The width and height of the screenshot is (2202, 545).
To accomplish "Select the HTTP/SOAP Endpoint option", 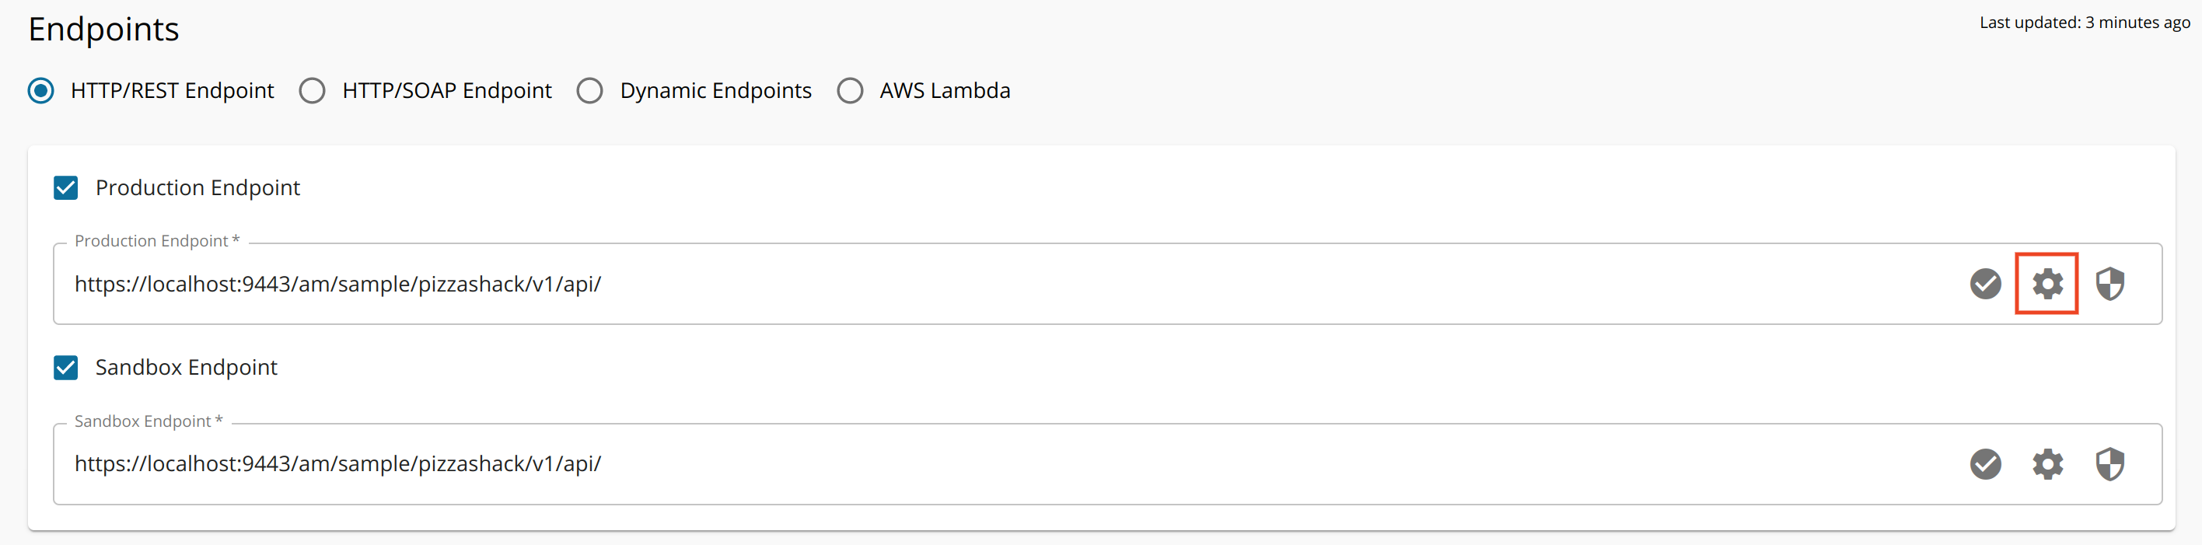I will (313, 90).
